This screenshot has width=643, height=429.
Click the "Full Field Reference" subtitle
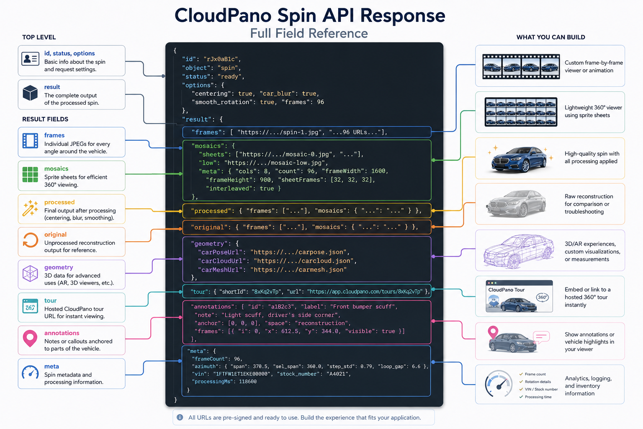coord(309,34)
